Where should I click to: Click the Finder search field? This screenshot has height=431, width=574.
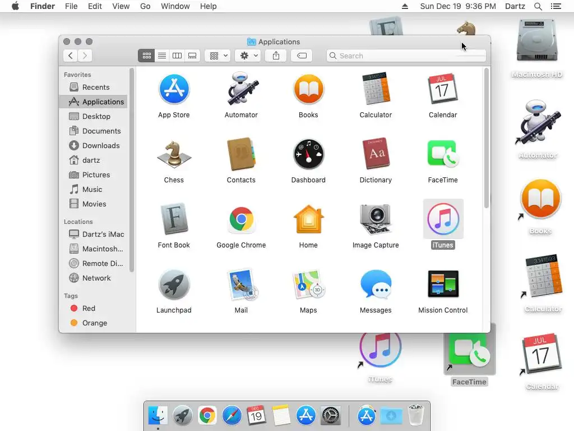406,56
